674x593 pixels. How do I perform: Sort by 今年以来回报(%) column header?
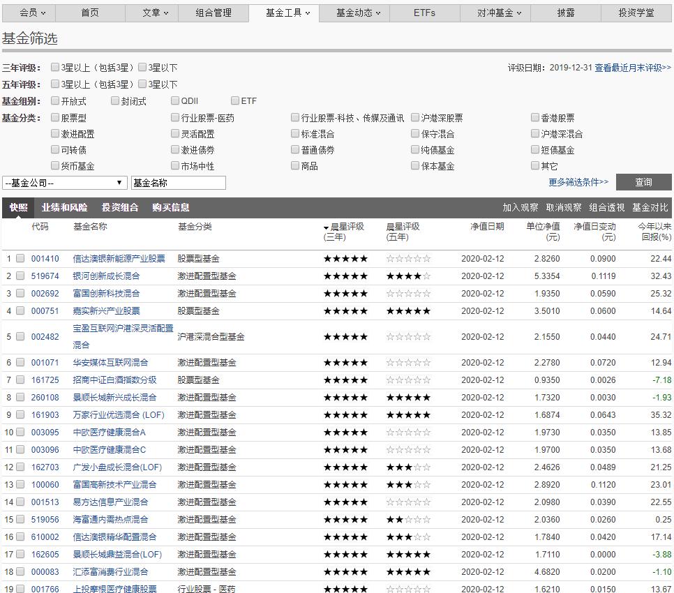tap(654, 232)
